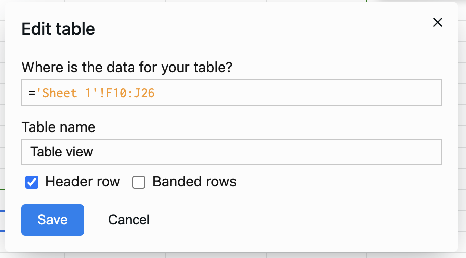
Task: Save the table settings
Action: [x=53, y=220]
